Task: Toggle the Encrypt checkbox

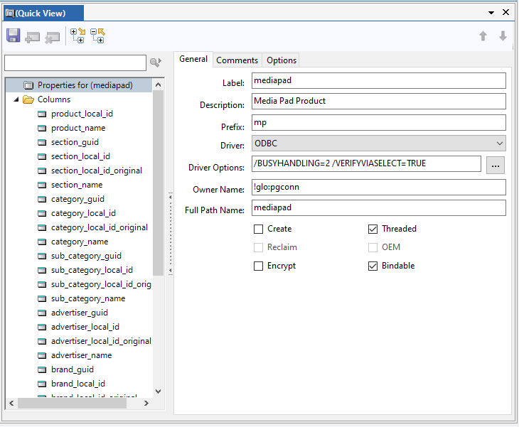Action: click(x=259, y=266)
